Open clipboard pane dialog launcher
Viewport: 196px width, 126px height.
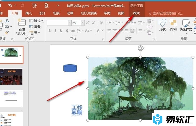12,39
